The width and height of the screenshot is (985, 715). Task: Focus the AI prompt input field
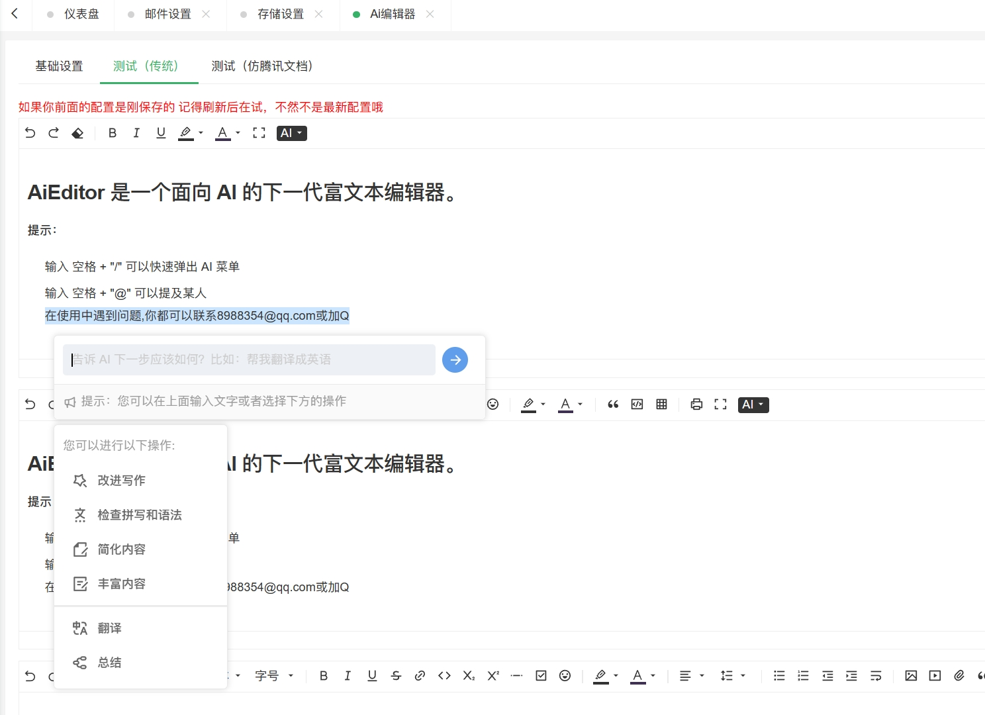pyautogui.click(x=249, y=359)
